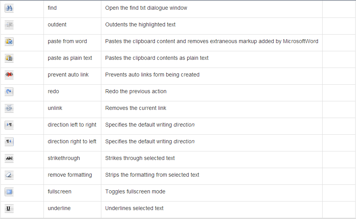Click the strikethrough ABC icon
356x219 pixels.
tap(9, 158)
